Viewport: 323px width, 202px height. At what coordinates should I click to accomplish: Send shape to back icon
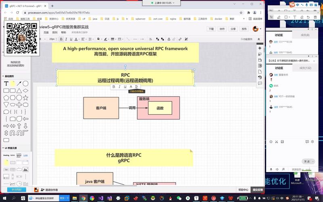tap(163, 39)
